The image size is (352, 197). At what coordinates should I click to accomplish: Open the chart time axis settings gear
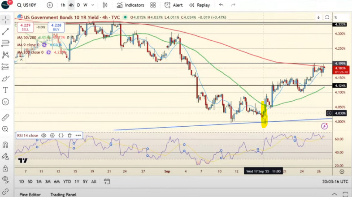(342, 171)
